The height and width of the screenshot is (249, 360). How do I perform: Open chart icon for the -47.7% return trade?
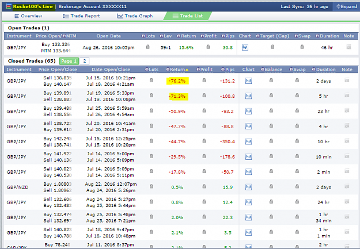pos(248,127)
